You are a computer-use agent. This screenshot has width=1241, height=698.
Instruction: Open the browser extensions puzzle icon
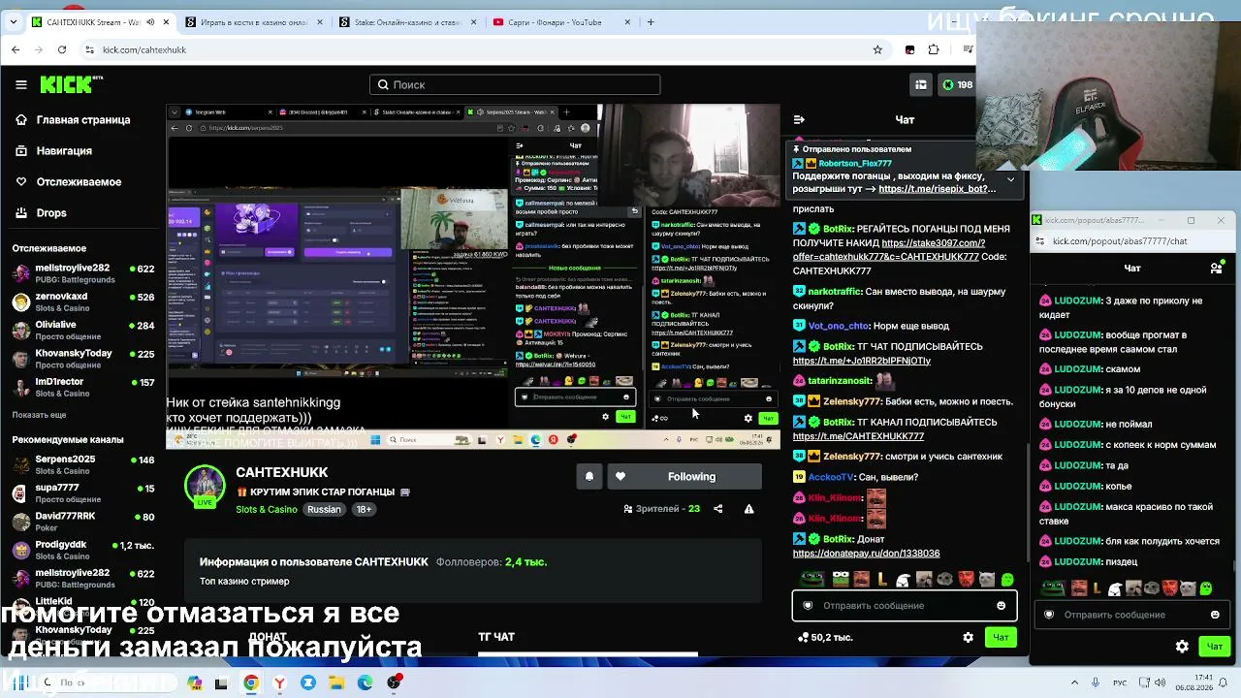click(x=934, y=49)
